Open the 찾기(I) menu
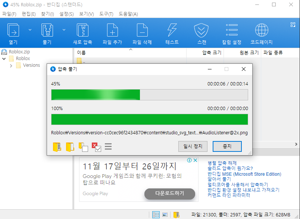300x219 pixels. tap(47, 14)
